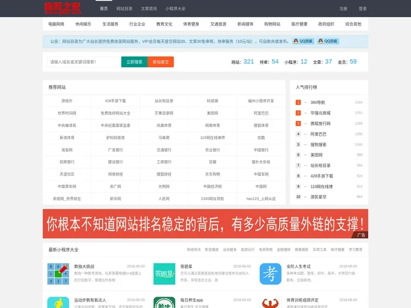The width and height of the screenshot is (411, 308).
Task: Click the 会员 count 59
Action: (x=353, y=62)
